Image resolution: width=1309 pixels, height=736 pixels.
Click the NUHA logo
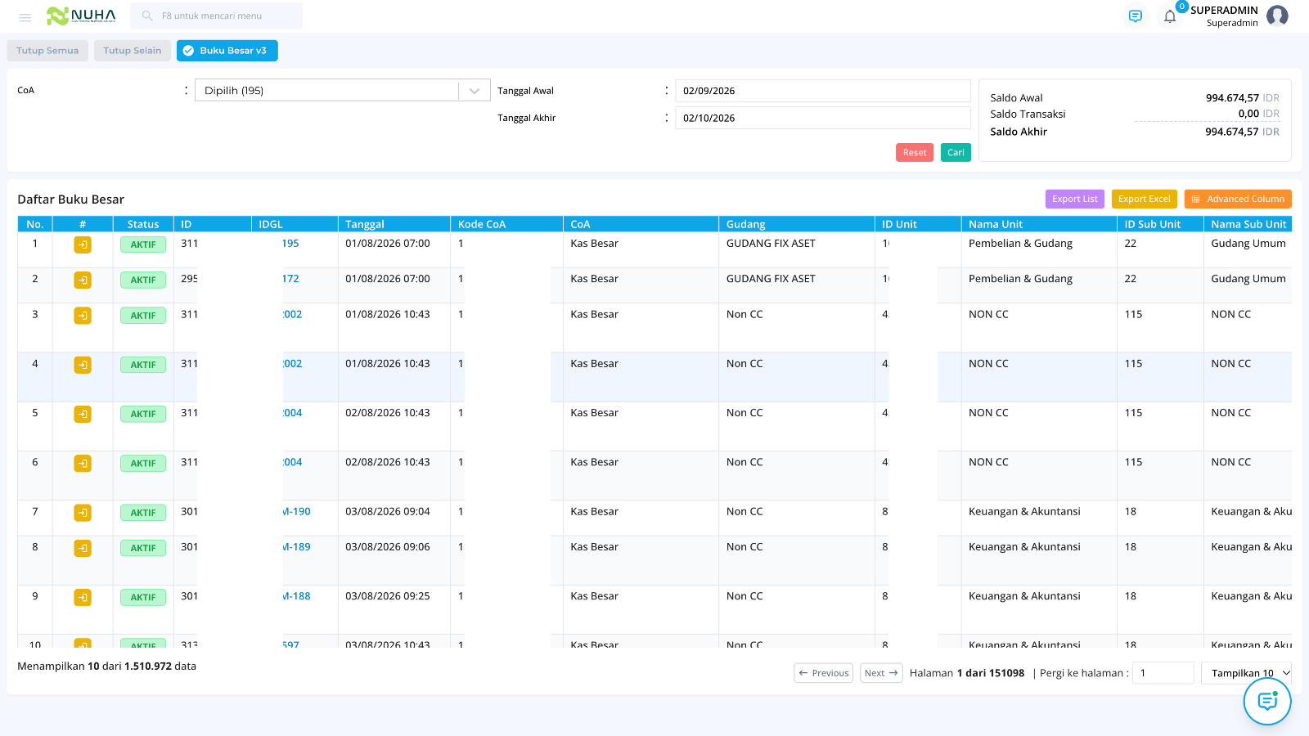(x=81, y=16)
